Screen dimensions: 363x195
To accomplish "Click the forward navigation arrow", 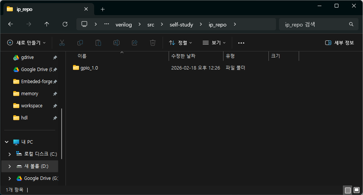I will point(29,24).
